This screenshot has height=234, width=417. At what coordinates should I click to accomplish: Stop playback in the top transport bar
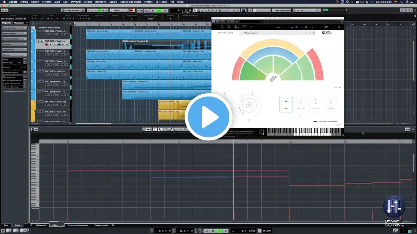152,11
